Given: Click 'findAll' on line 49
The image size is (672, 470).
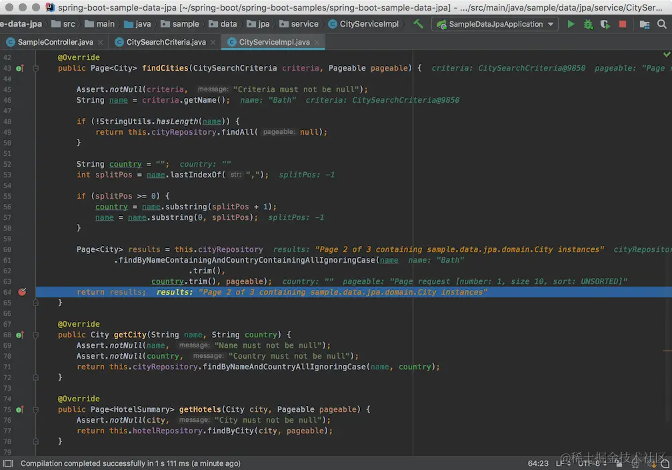Looking at the screenshot, I should (238, 132).
